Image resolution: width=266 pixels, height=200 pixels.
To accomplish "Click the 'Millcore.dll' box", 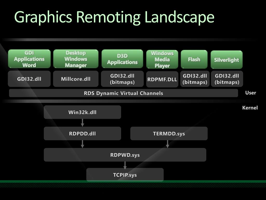I will (76, 79).
